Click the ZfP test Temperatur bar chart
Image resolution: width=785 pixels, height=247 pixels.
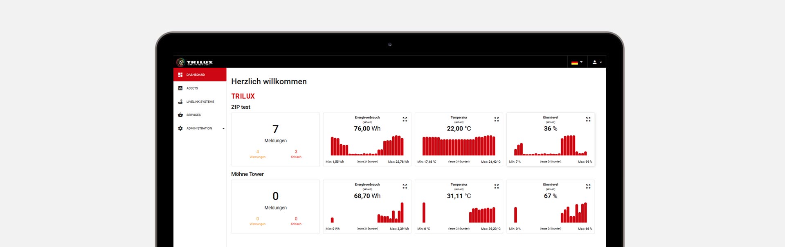click(x=459, y=146)
